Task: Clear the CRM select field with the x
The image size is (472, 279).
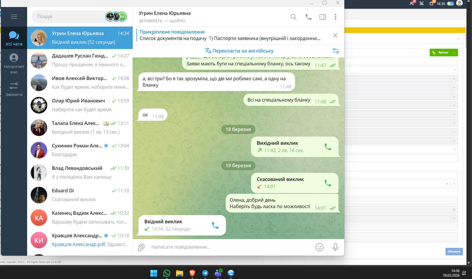Action: (x=447, y=184)
